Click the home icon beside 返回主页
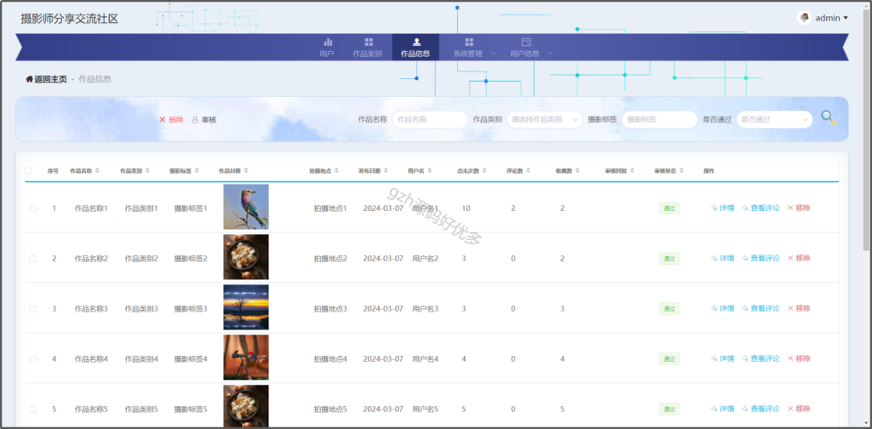Image resolution: width=872 pixels, height=429 pixels. pyautogui.click(x=29, y=79)
